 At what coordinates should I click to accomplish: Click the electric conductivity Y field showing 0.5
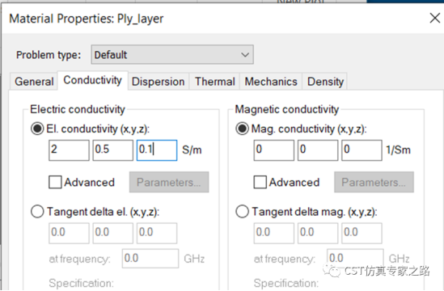click(x=113, y=150)
